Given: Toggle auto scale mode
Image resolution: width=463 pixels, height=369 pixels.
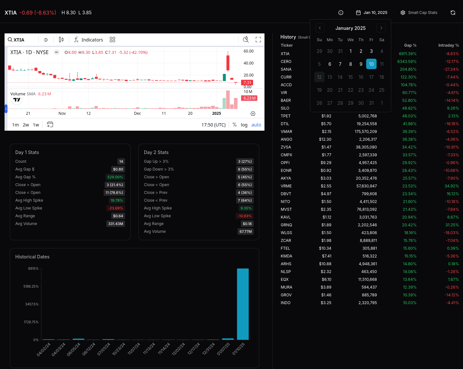Looking at the screenshot, I should [x=256, y=125].
